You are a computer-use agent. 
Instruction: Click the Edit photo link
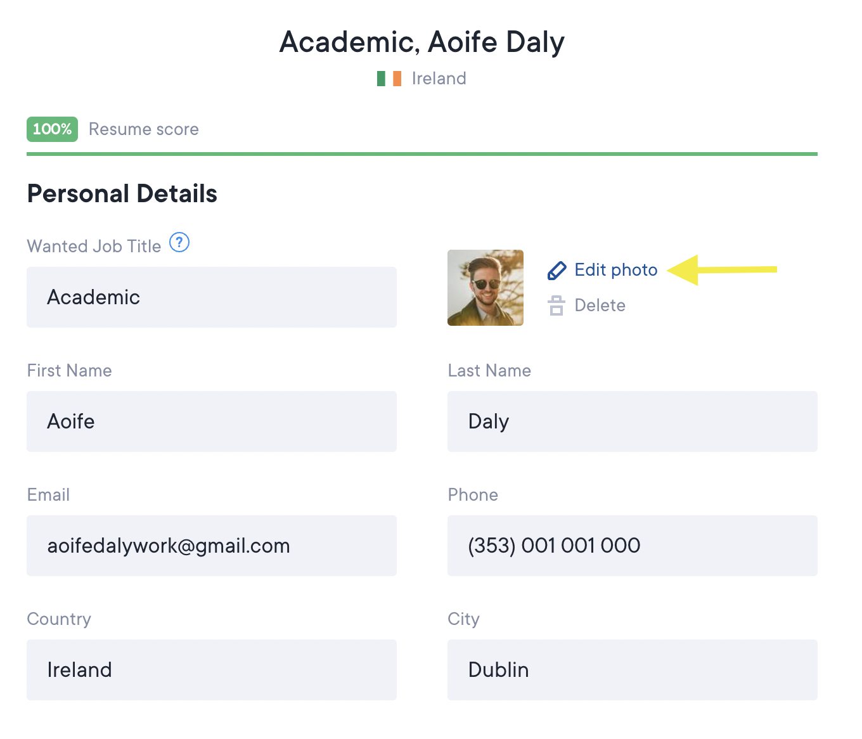point(615,270)
